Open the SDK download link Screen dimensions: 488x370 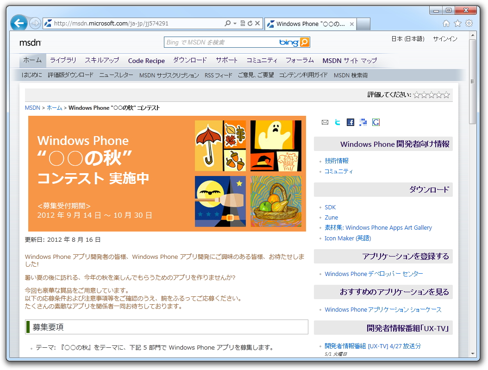click(330, 207)
